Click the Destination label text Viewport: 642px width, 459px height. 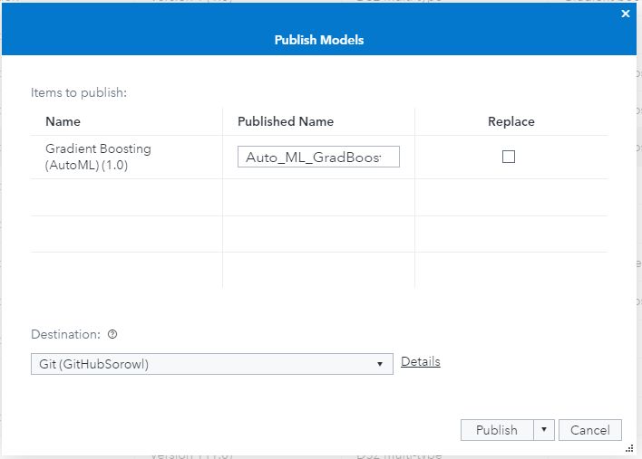66,334
